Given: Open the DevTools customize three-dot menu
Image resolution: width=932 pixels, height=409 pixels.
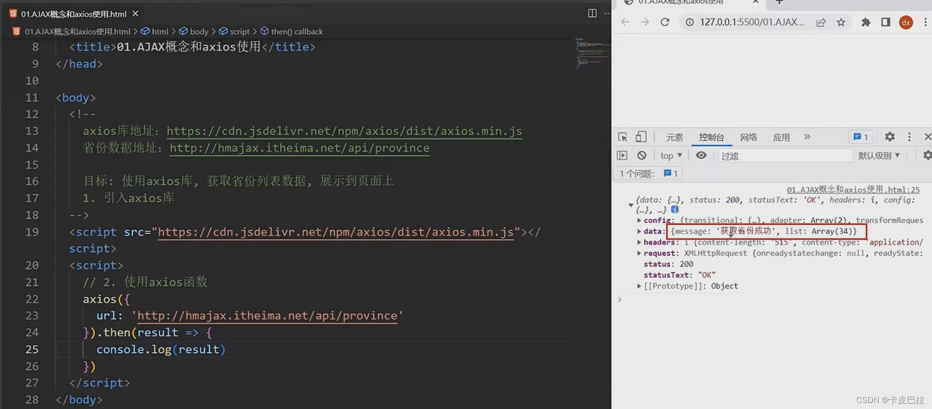Looking at the screenshot, I should click(x=909, y=137).
